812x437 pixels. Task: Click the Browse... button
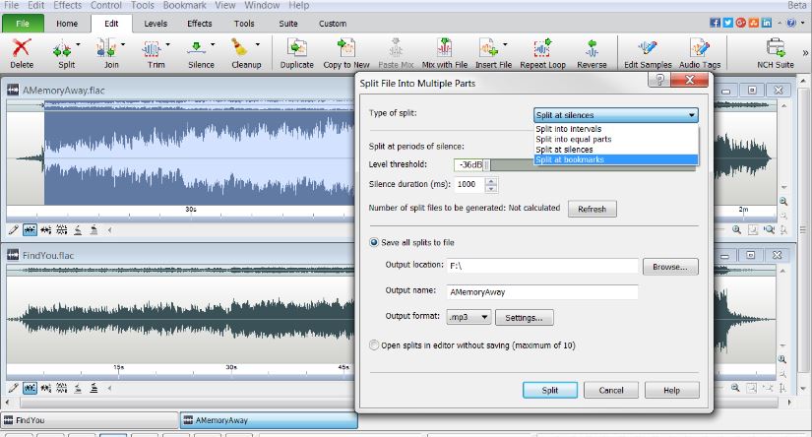point(670,267)
